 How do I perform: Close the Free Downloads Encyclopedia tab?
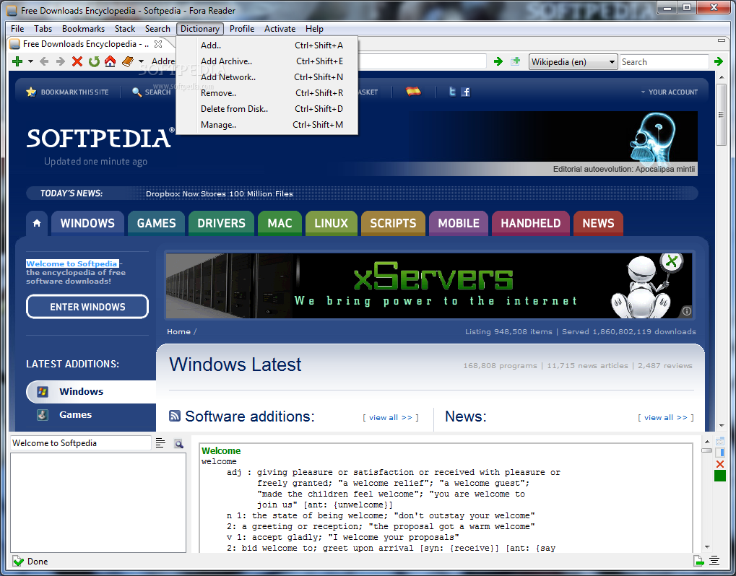click(158, 44)
